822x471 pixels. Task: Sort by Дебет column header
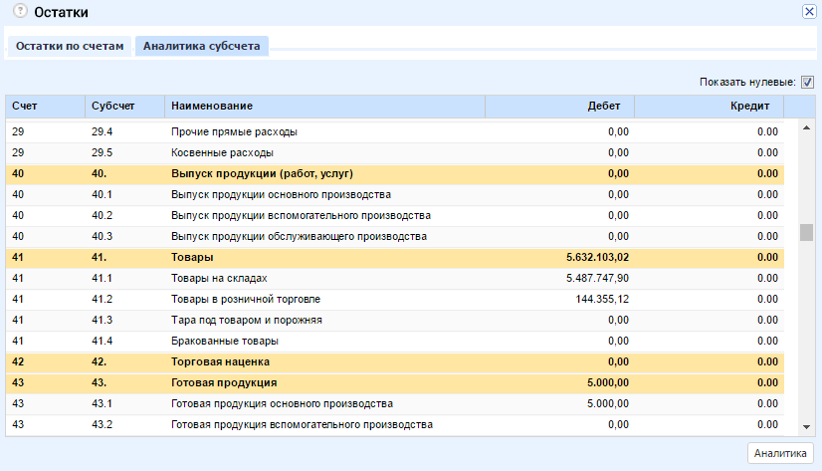[x=560, y=106]
